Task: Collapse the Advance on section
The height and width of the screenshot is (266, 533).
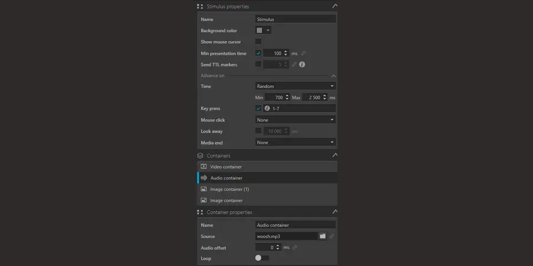Action: click(x=334, y=76)
